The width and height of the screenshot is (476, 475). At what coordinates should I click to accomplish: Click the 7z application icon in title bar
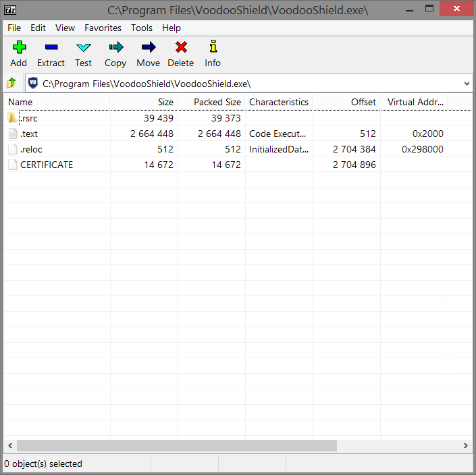pos(10,10)
